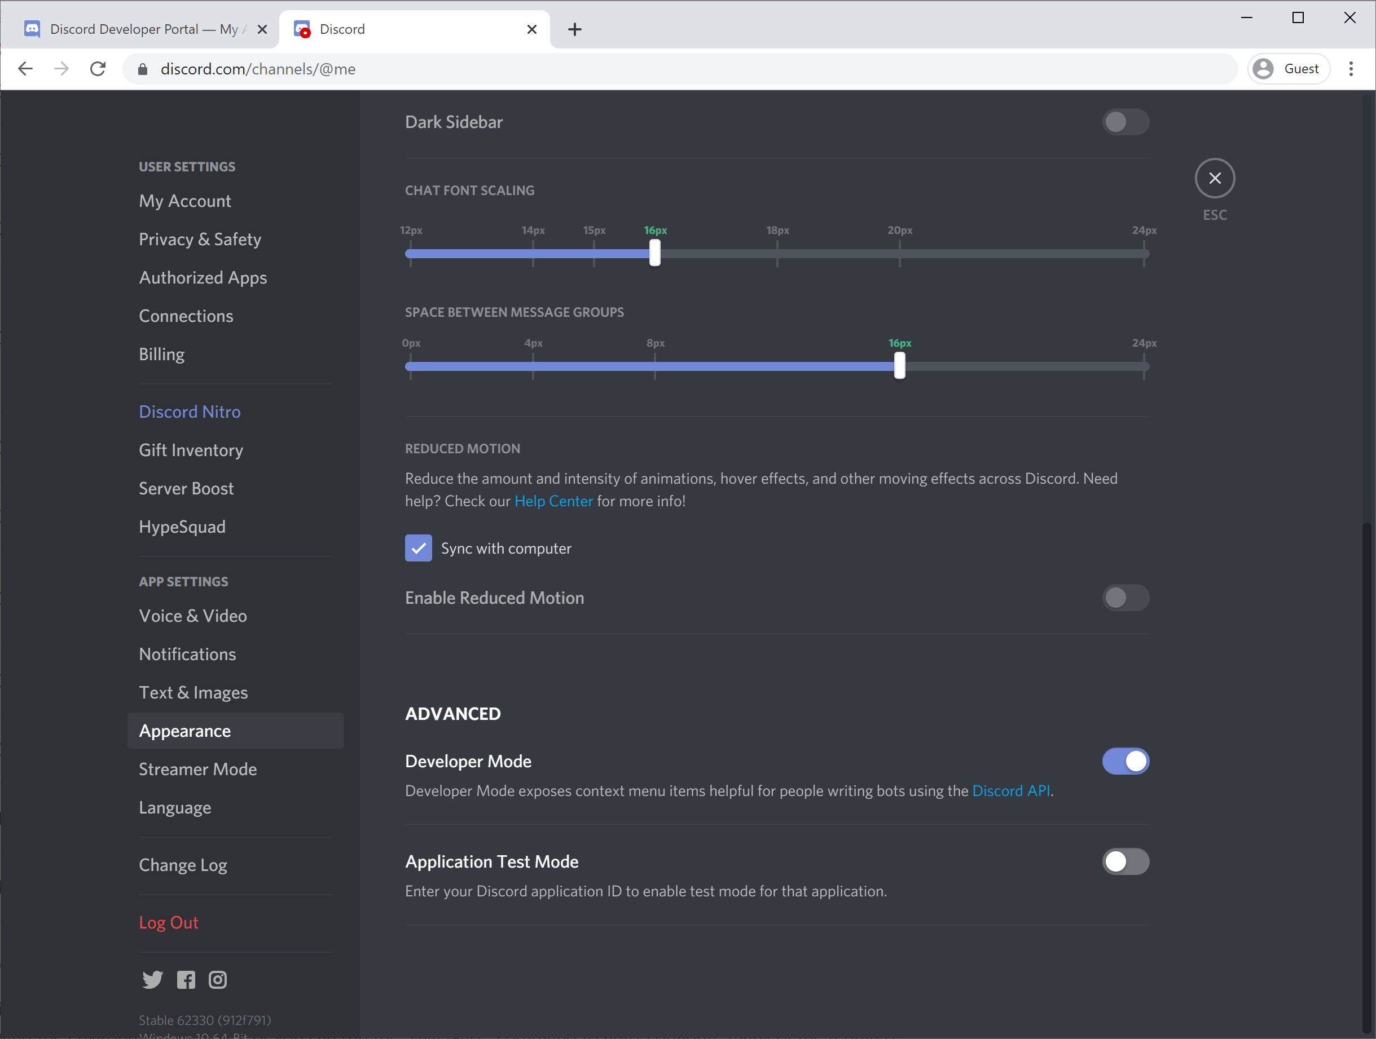Viewport: 1376px width, 1039px height.
Task: Navigate to Text & Images settings
Action: click(x=194, y=692)
